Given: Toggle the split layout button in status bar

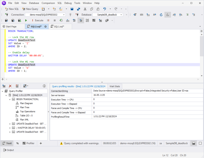Looking at the screenshot, I should pyautogui.click(x=193, y=143).
